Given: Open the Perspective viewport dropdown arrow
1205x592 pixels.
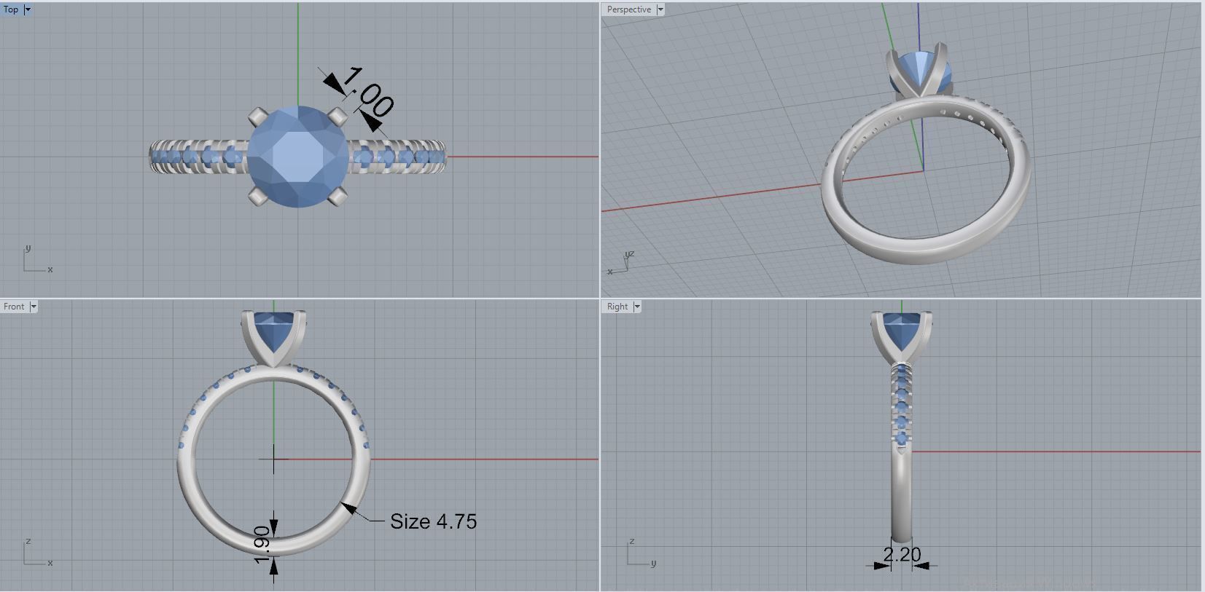Looking at the screenshot, I should tap(660, 9).
